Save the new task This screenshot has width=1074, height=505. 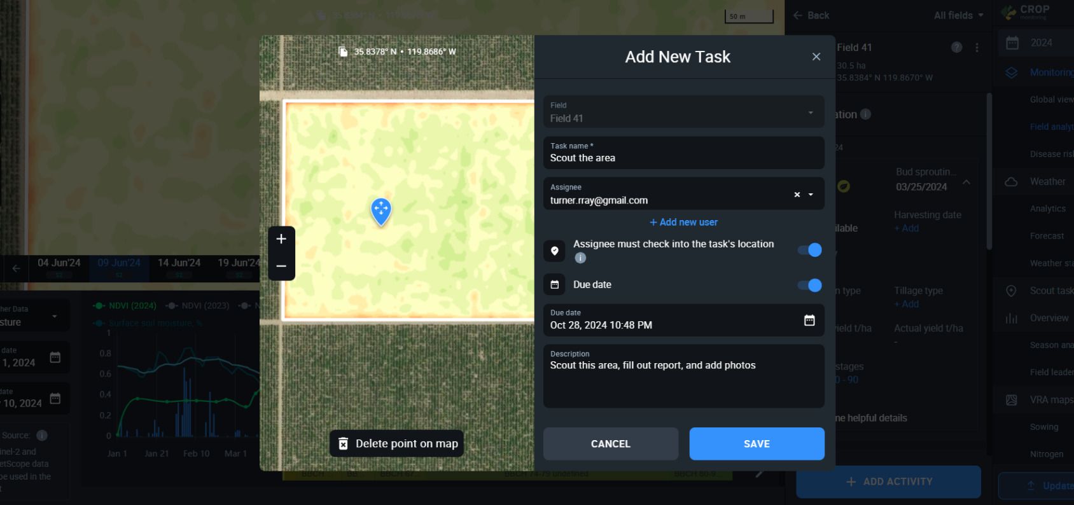click(757, 444)
